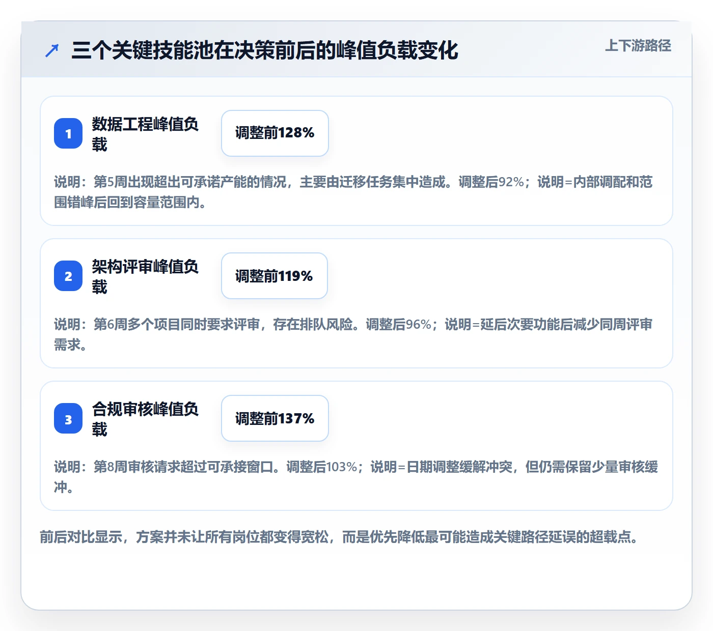
Task: Click the 架构评审峰值负载 heading
Action: [x=145, y=276]
